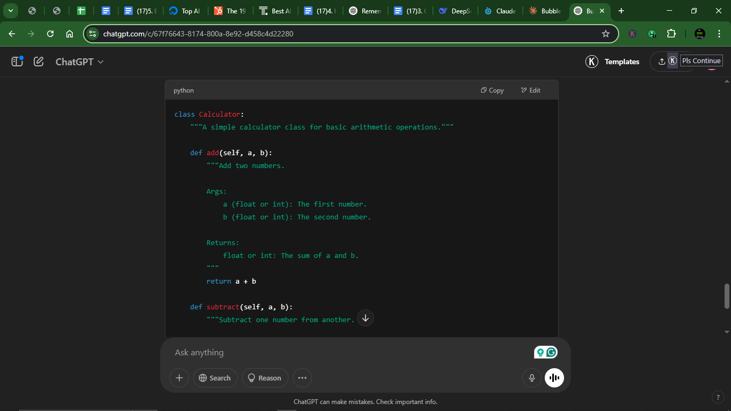
Task: Open the attach files plus button
Action: [179, 378]
